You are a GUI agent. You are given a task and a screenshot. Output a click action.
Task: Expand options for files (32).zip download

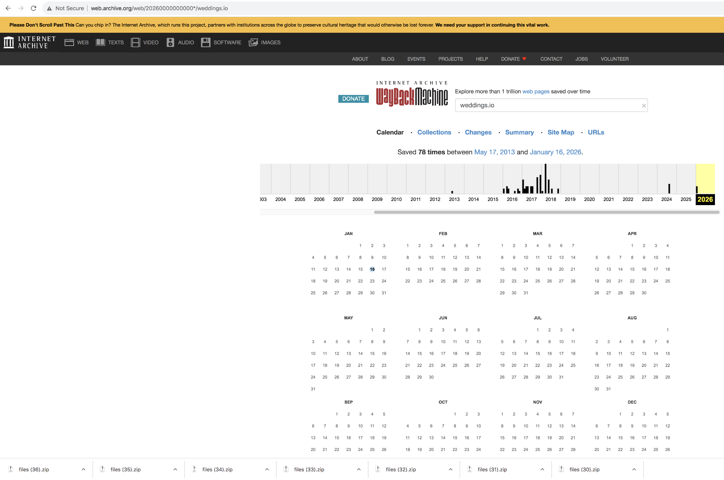[x=451, y=469]
